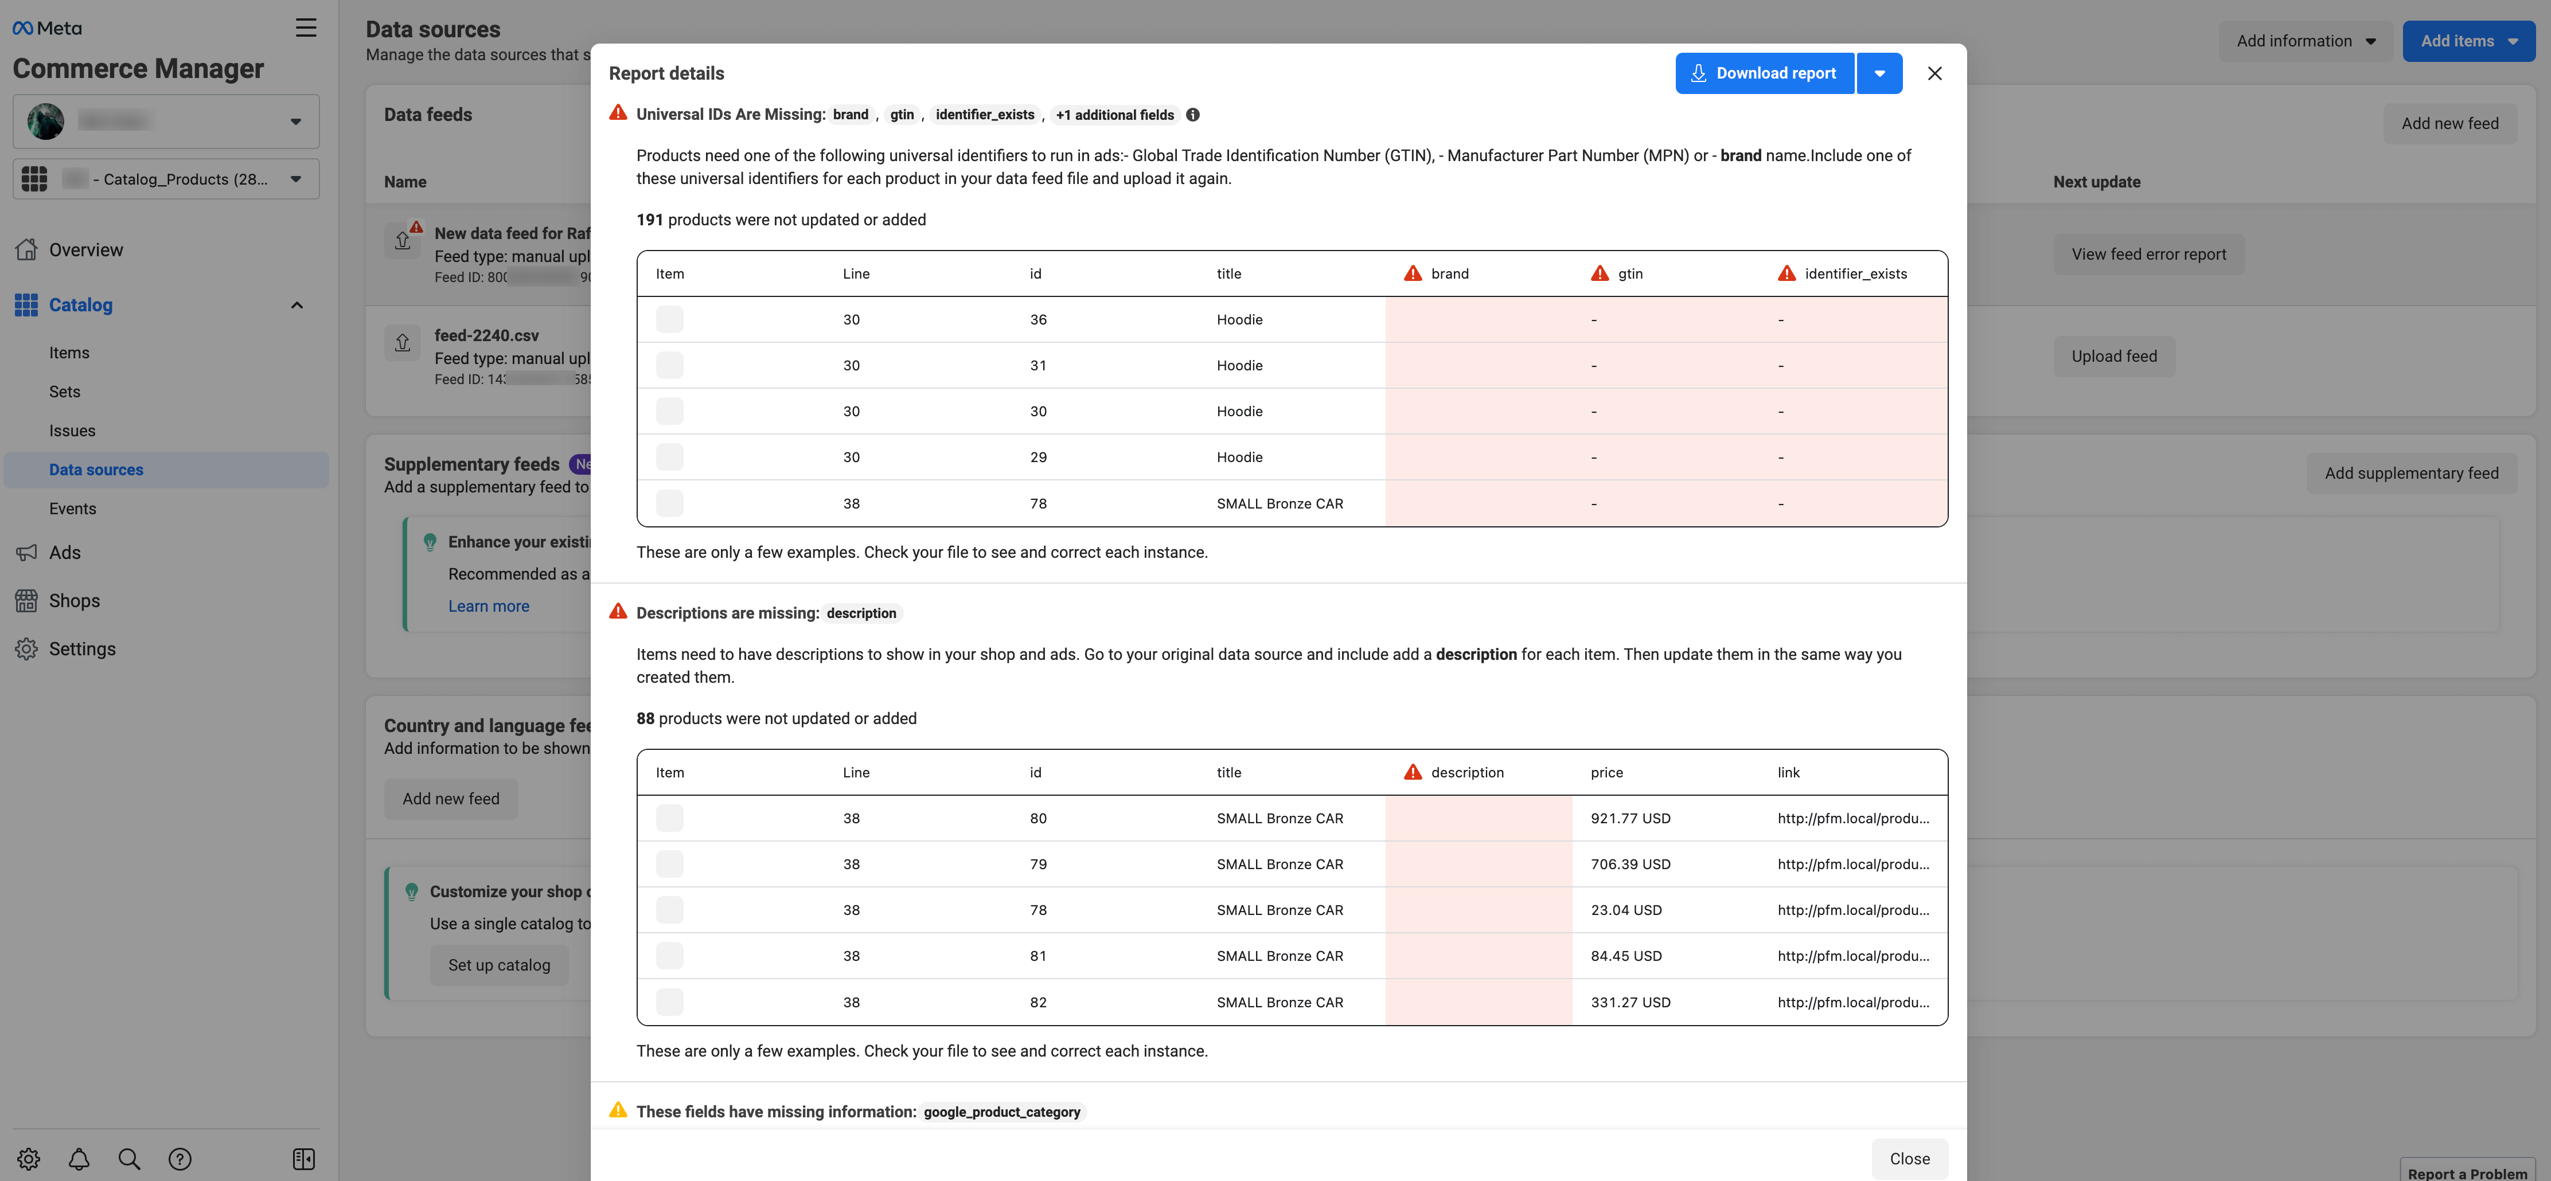
Task: Click the yellow missing information warning icon
Action: (x=618, y=1110)
